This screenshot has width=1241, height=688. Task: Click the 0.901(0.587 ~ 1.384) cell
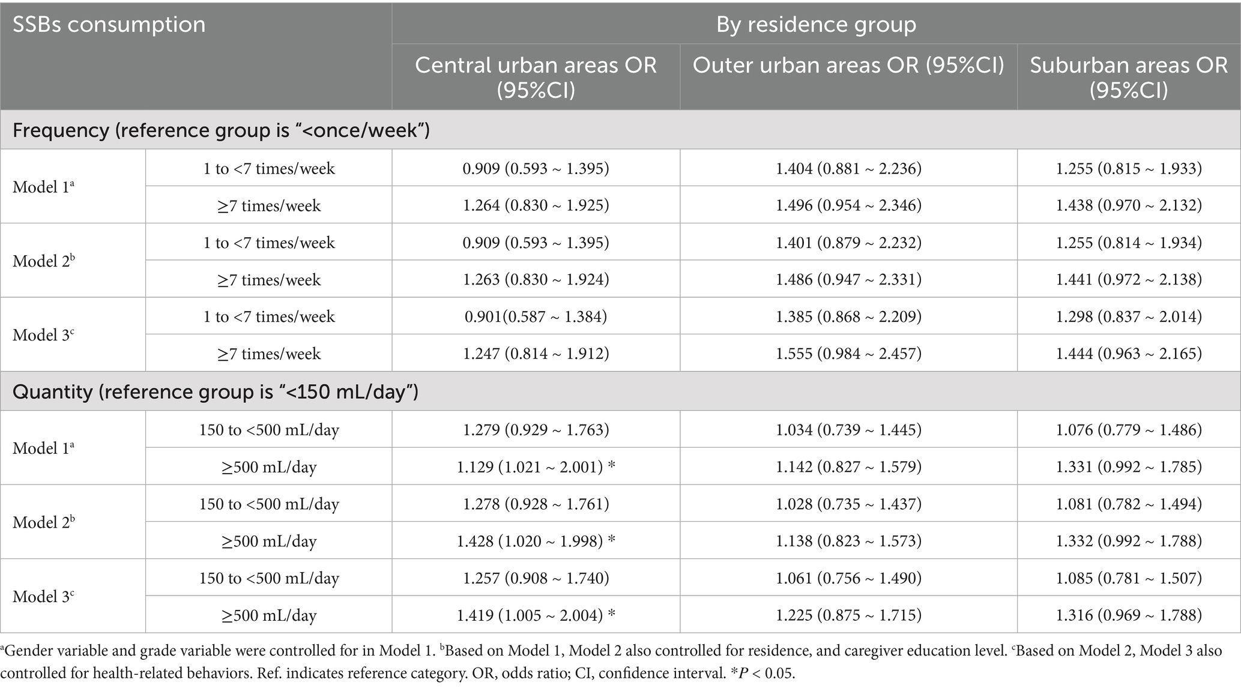coord(536,316)
